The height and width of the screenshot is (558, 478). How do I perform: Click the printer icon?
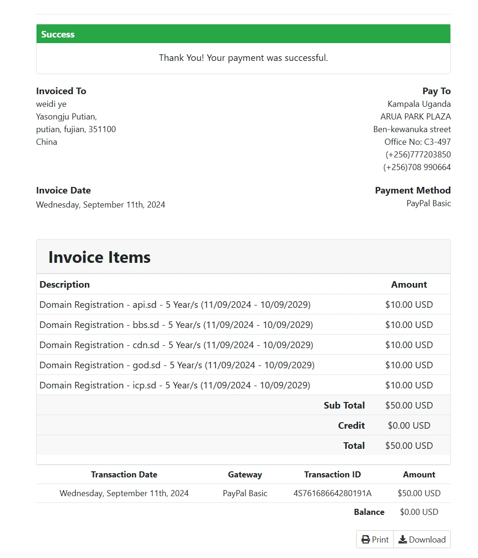click(x=366, y=540)
